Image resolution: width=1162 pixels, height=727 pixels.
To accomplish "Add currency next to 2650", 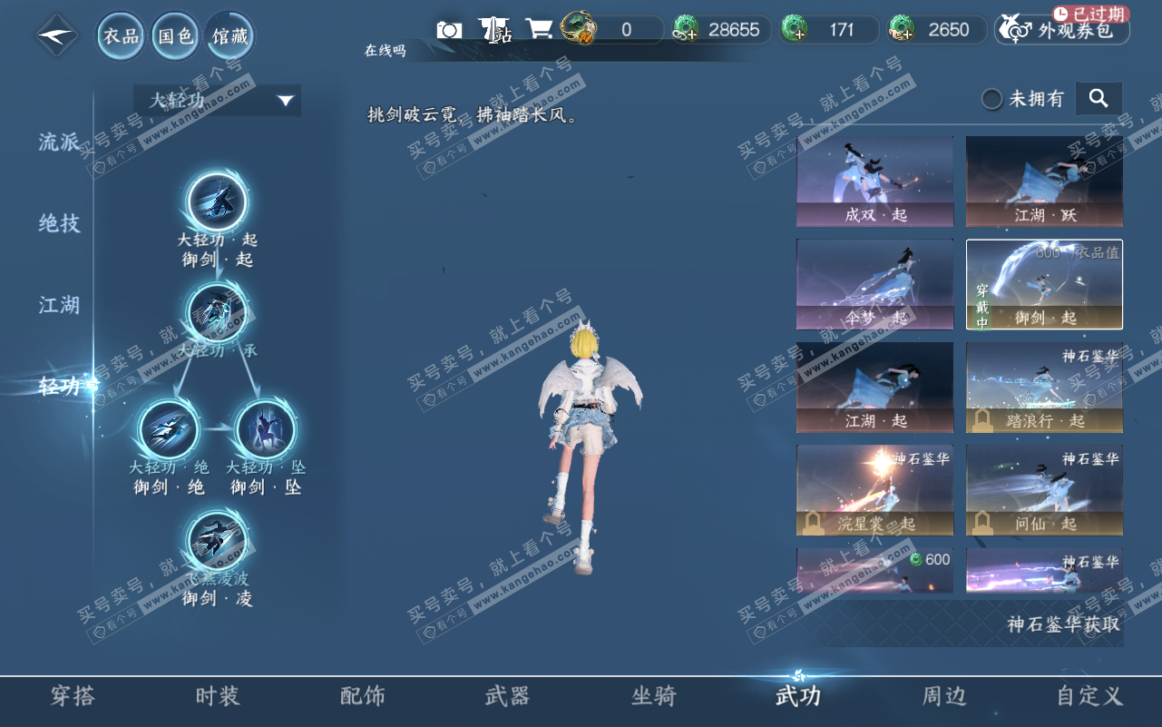I will coord(902,30).
